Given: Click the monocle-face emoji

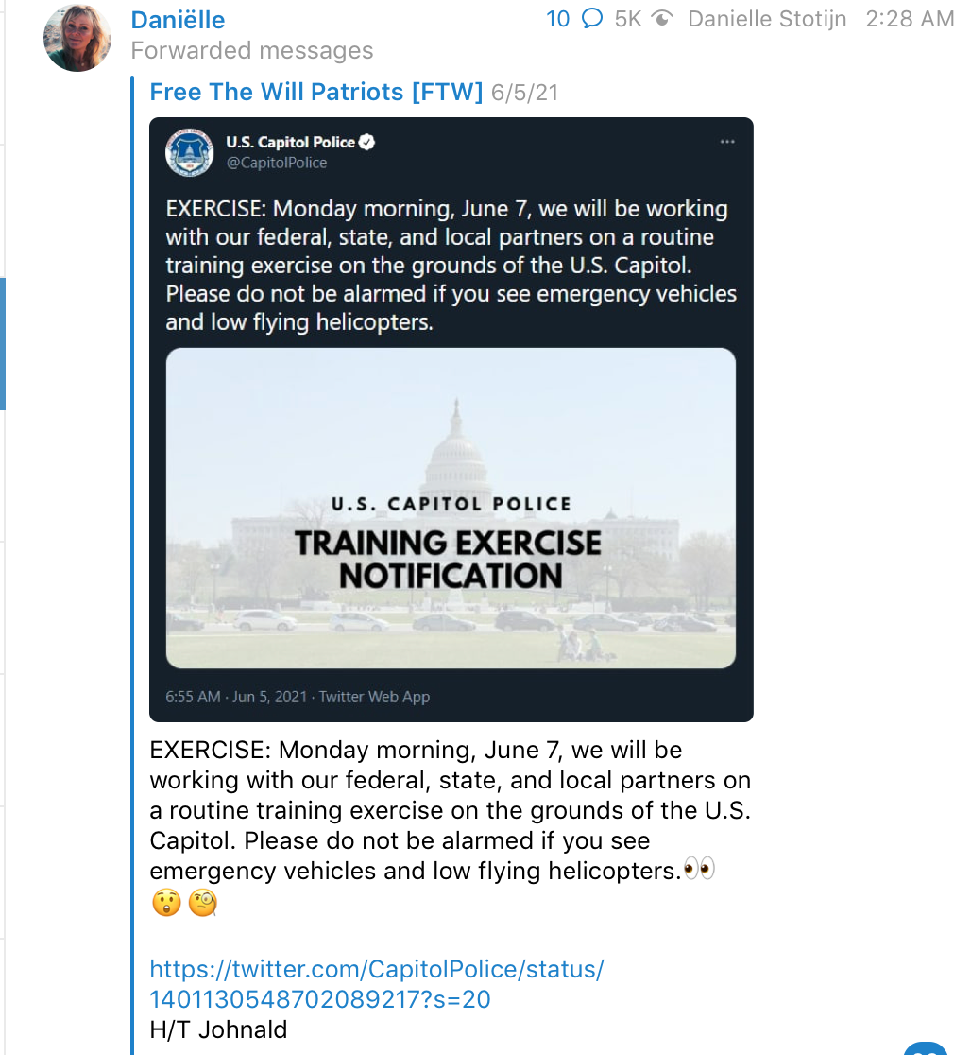Looking at the screenshot, I should [202, 903].
